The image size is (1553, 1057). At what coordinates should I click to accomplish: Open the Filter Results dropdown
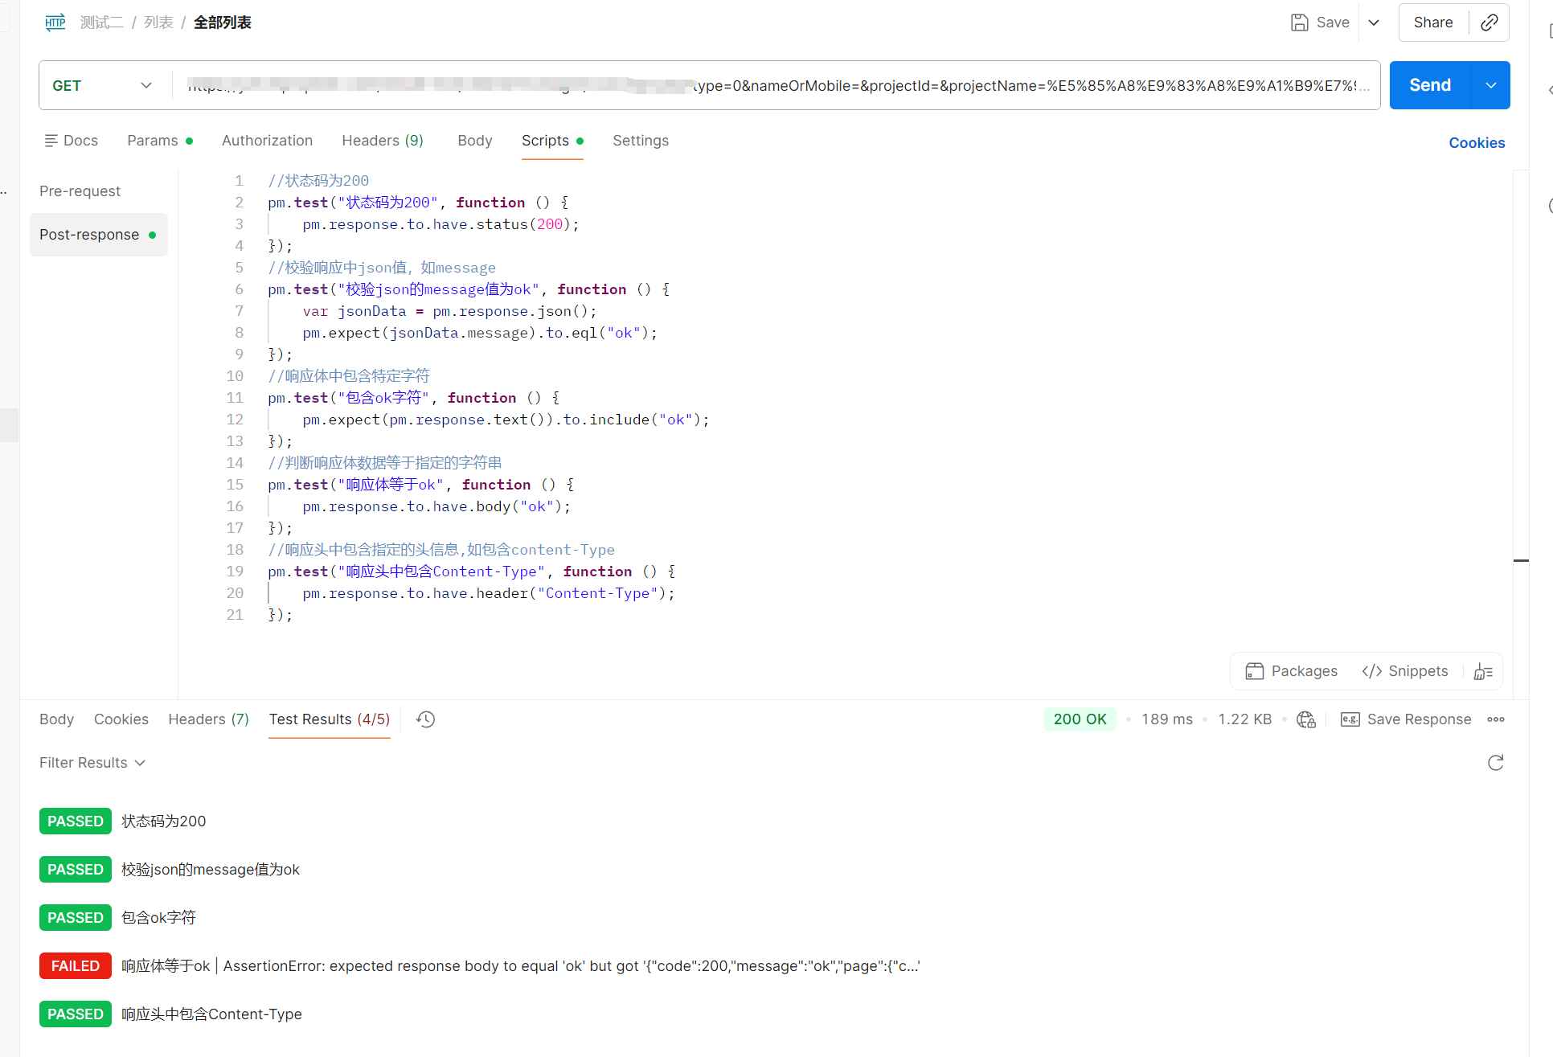pyautogui.click(x=92, y=763)
